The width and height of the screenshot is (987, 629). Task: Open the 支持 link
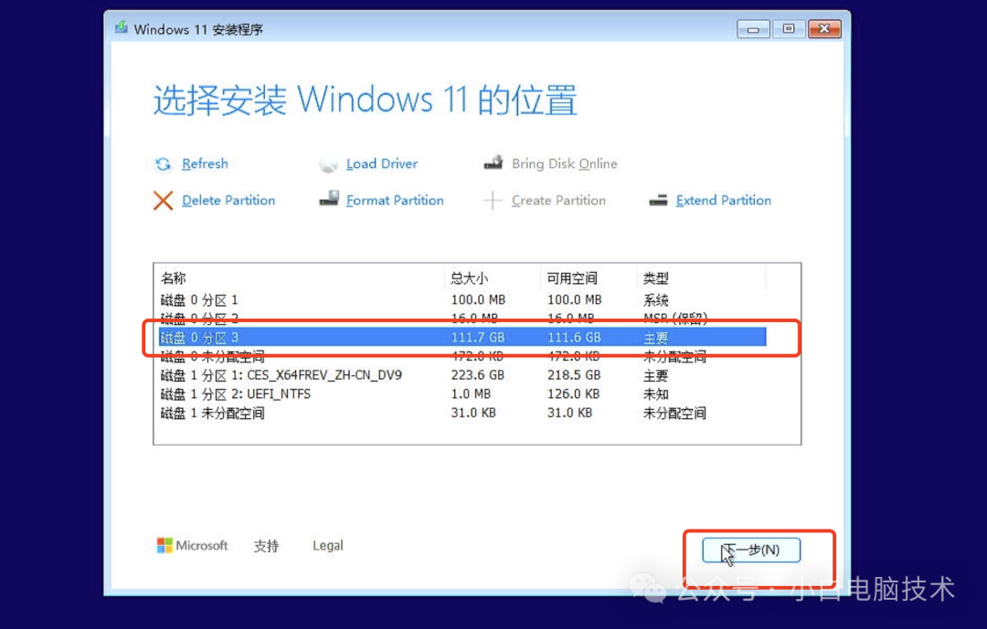pyautogui.click(x=266, y=546)
